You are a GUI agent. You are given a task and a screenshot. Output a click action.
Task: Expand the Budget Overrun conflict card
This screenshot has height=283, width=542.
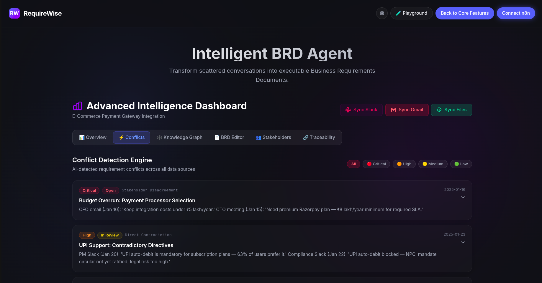tap(462, 197)
